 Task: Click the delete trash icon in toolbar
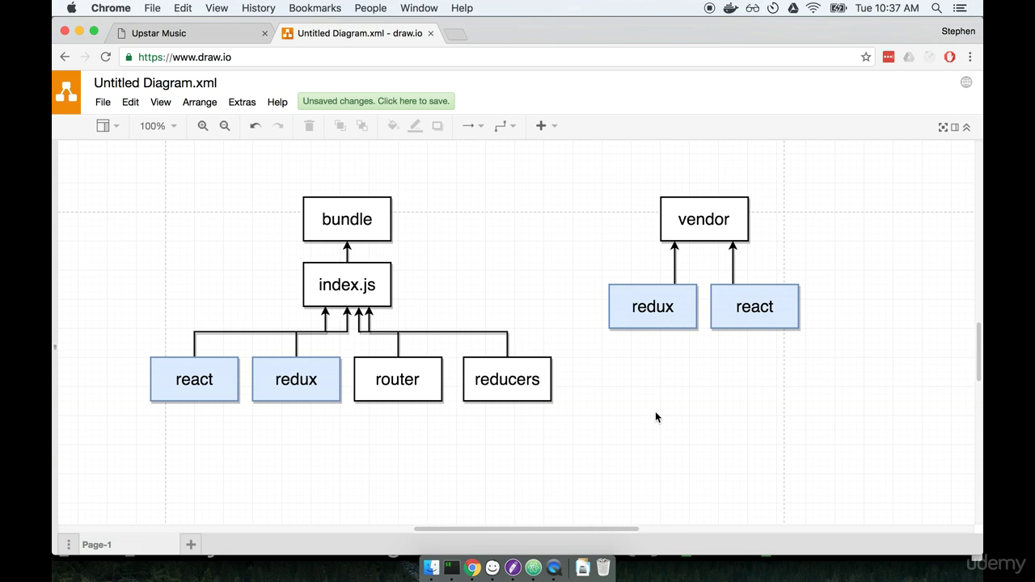click(309, 126)
